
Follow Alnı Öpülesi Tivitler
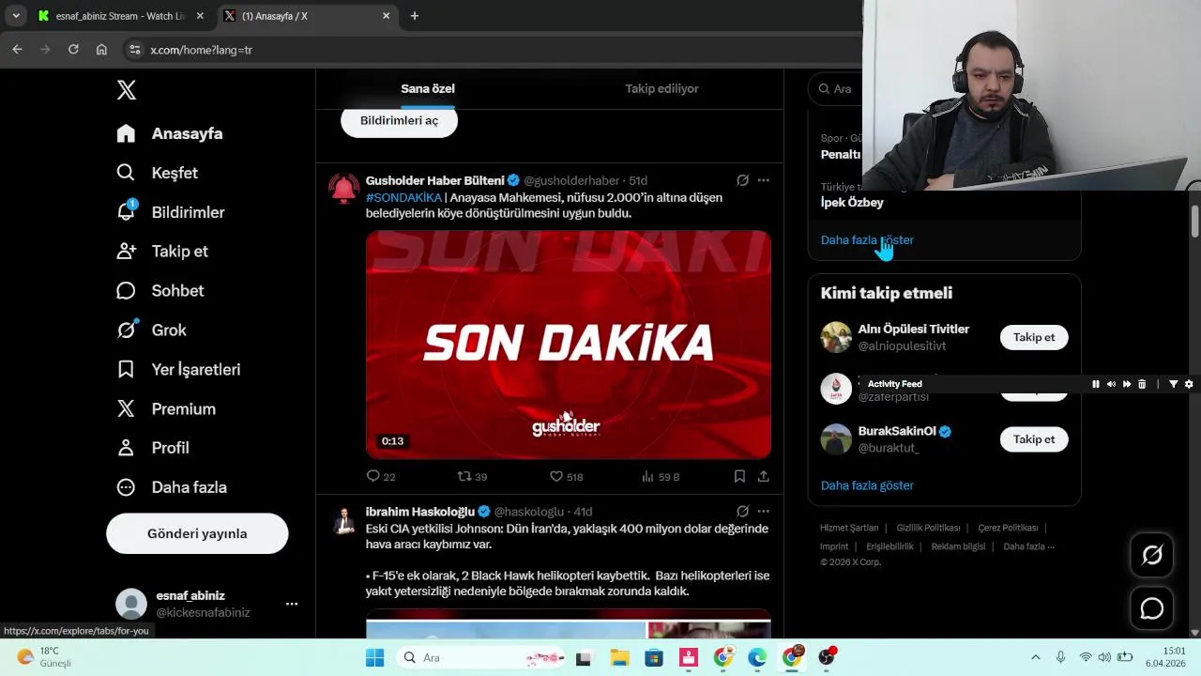1034,337
